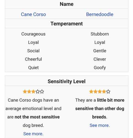Click the first filled star for Cane Corso
This screenshot has width=133, height=138.
tap(25, 92)
